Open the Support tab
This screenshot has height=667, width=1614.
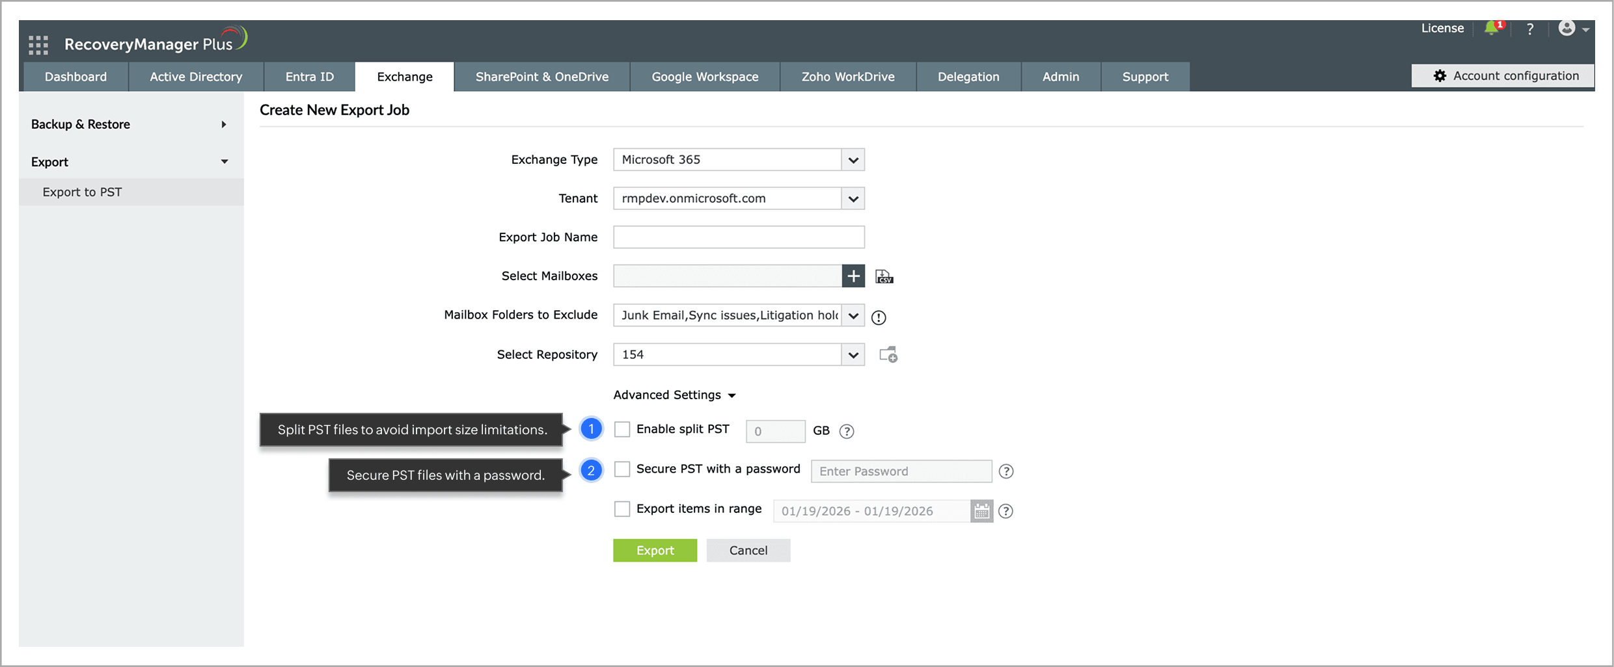(1145, 77)
